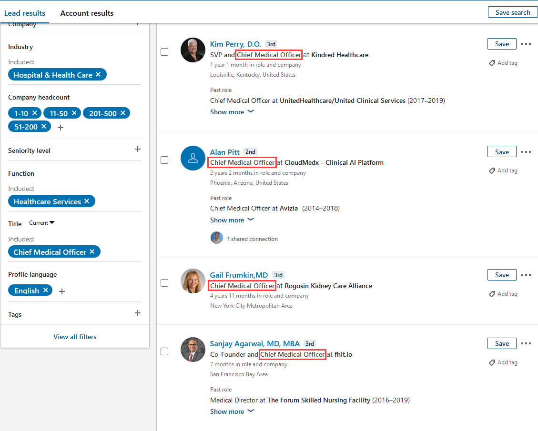Open Alan Pitt profile name link
The width and height of the screenshot is (538, 431).
(x=225, y=152)
